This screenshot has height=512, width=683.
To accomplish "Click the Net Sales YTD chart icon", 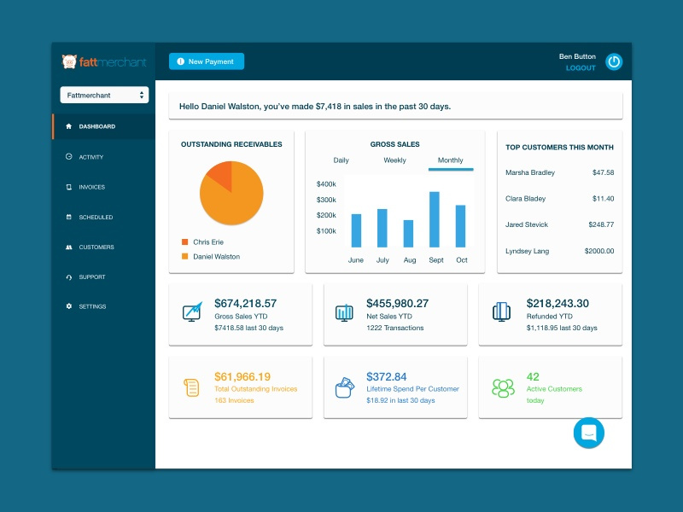I will coord(344,312).
